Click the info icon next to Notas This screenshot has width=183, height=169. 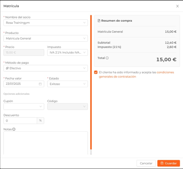[x=14, y=129]
